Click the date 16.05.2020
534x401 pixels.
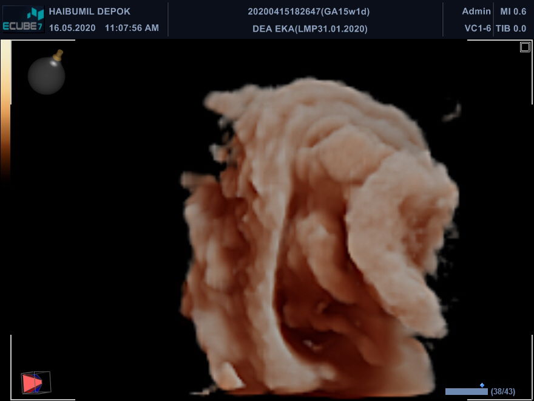click(x=72, y=28)
